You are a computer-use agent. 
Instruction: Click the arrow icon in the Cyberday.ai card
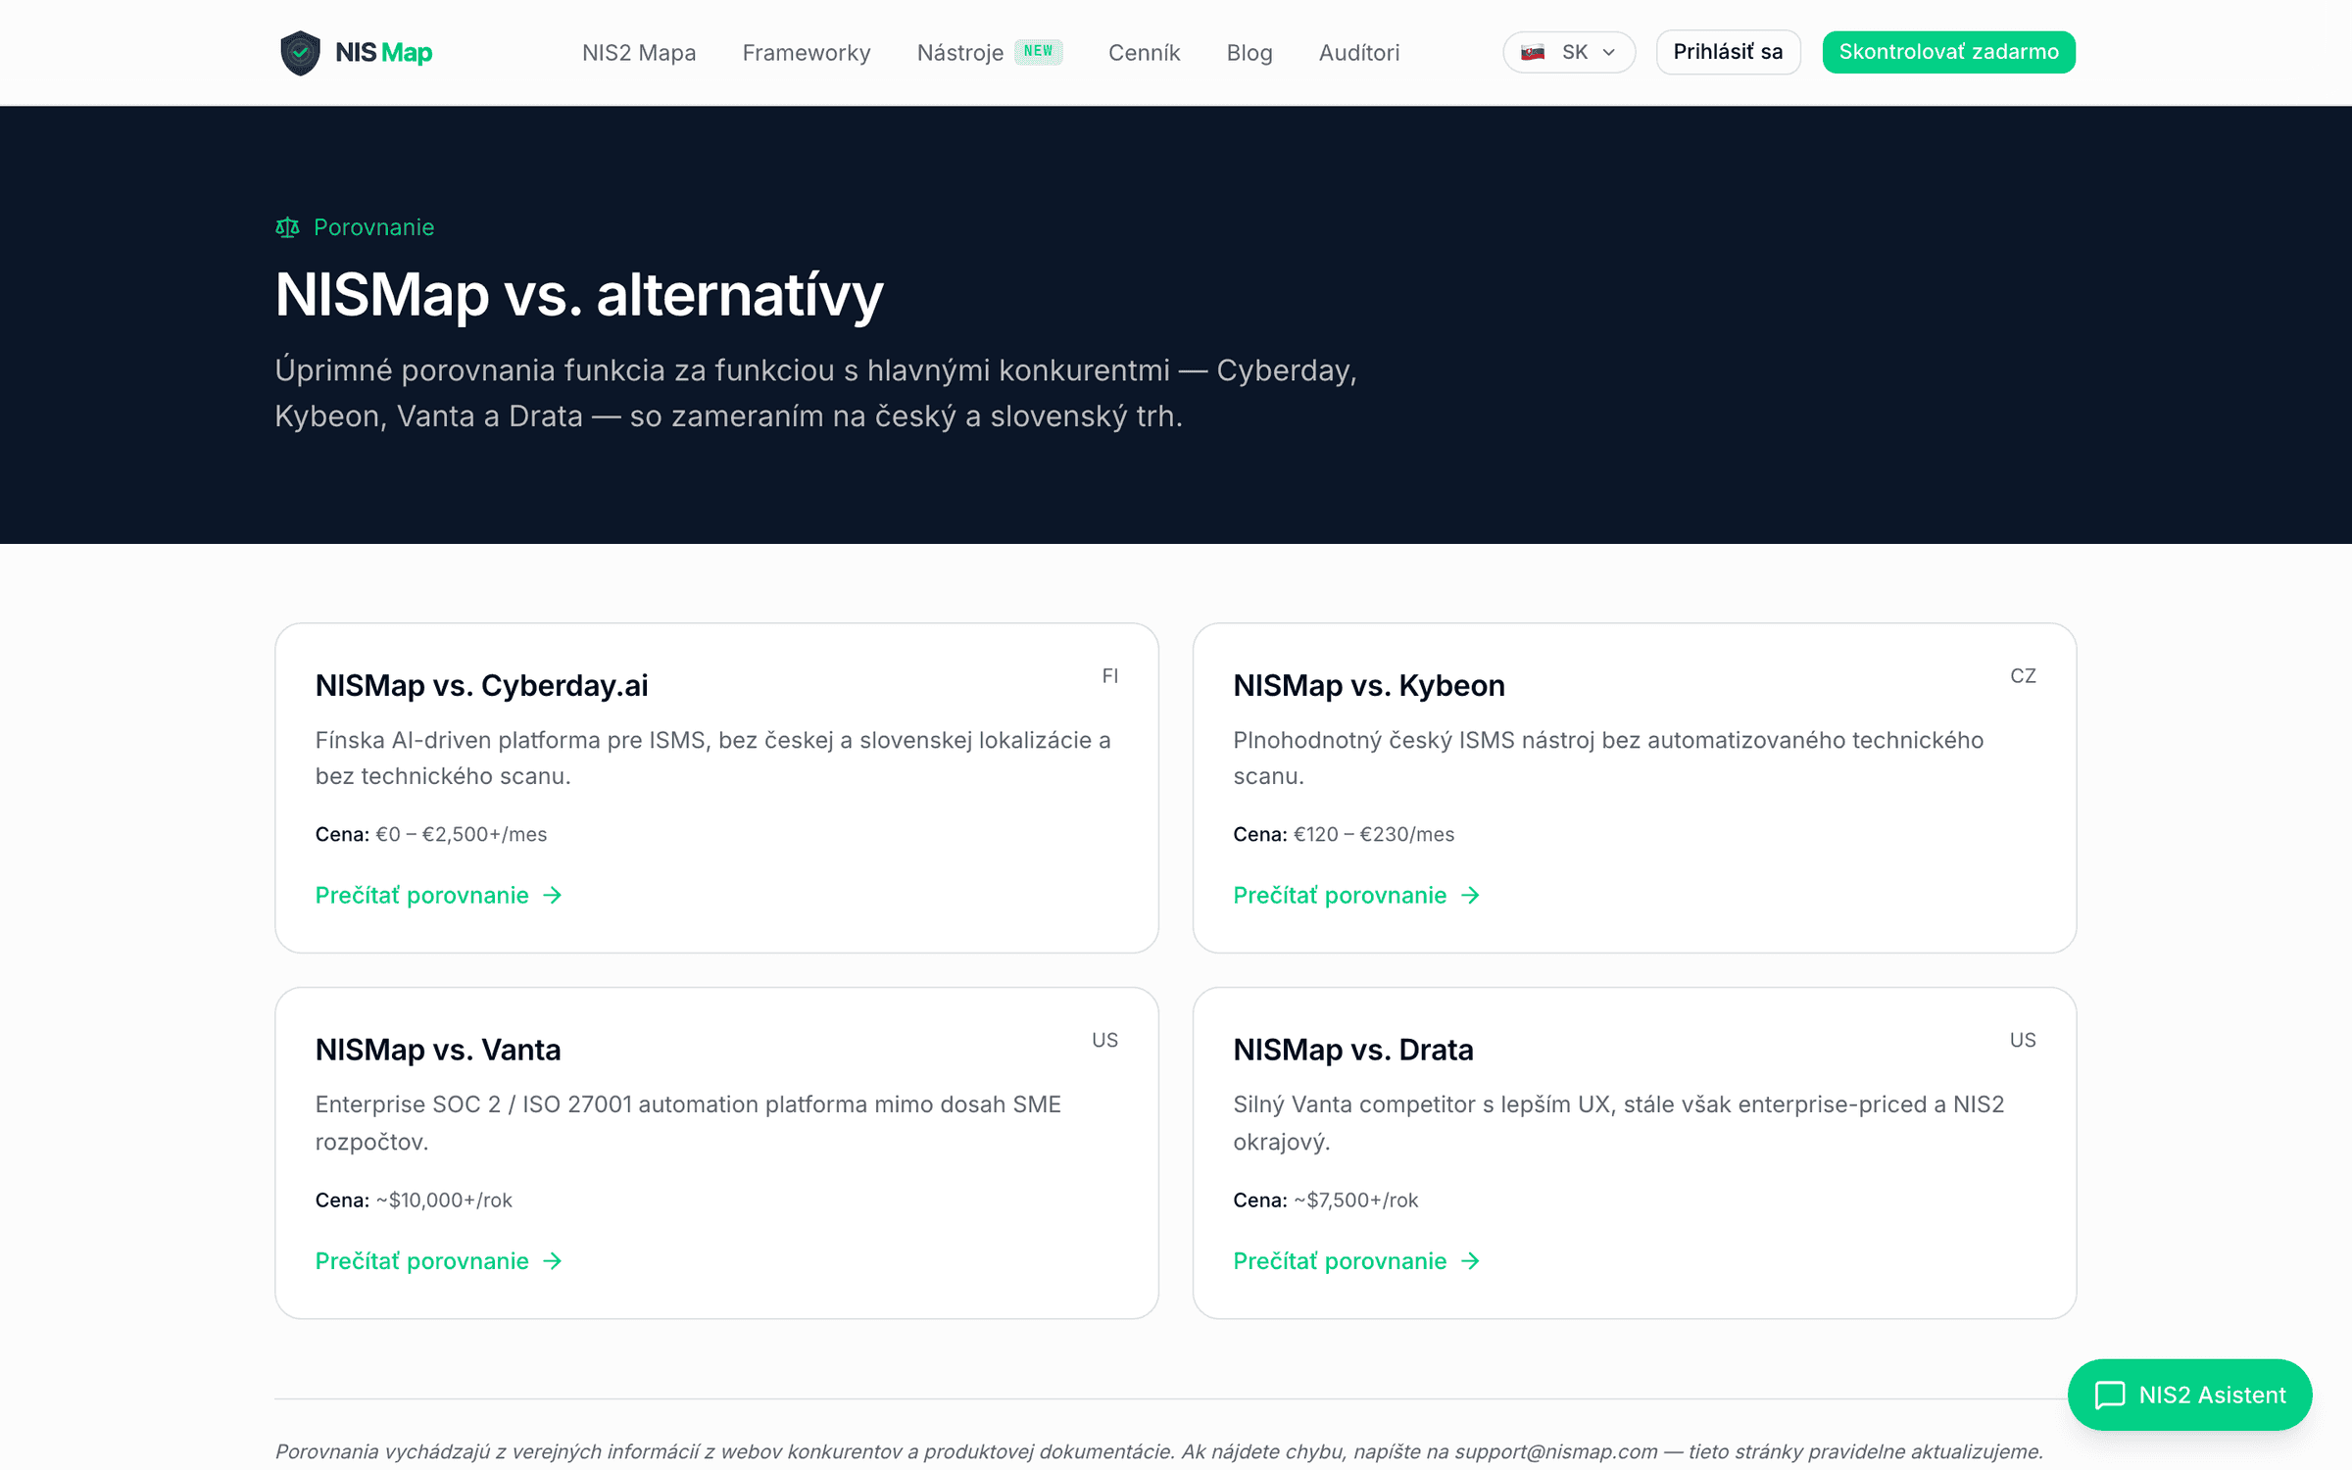coord(553,895)
